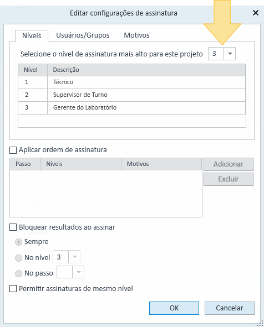Click the Excluir button
The image size is (264, 327).
tap(229, 179)
